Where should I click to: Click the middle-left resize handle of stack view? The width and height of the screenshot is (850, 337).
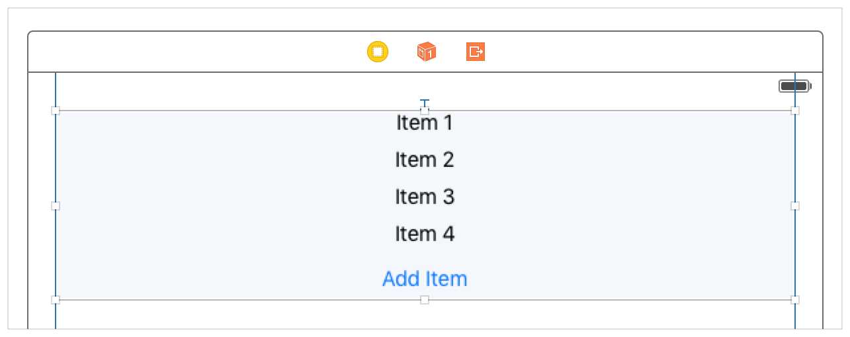click(x=56, y=206)
